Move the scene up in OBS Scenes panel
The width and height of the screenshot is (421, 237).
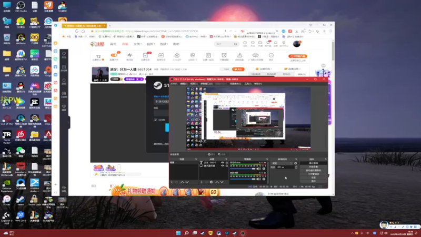point(182,182)
